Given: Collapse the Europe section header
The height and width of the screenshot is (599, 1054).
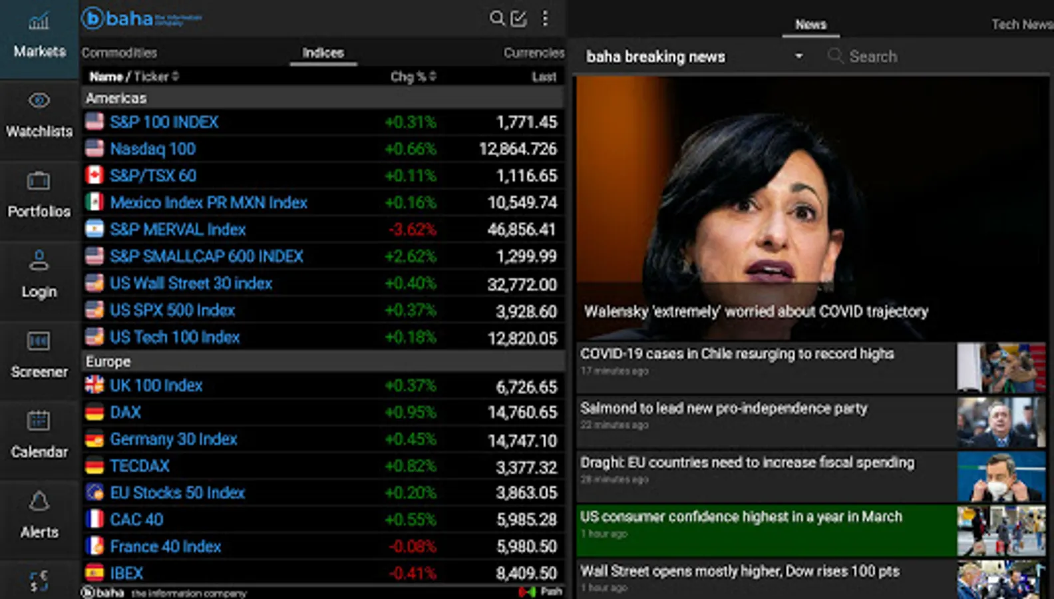Looking at the screenshot, I should point(323,361).
